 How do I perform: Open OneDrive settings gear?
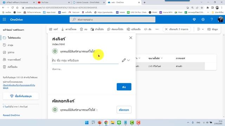pos(203,20)
